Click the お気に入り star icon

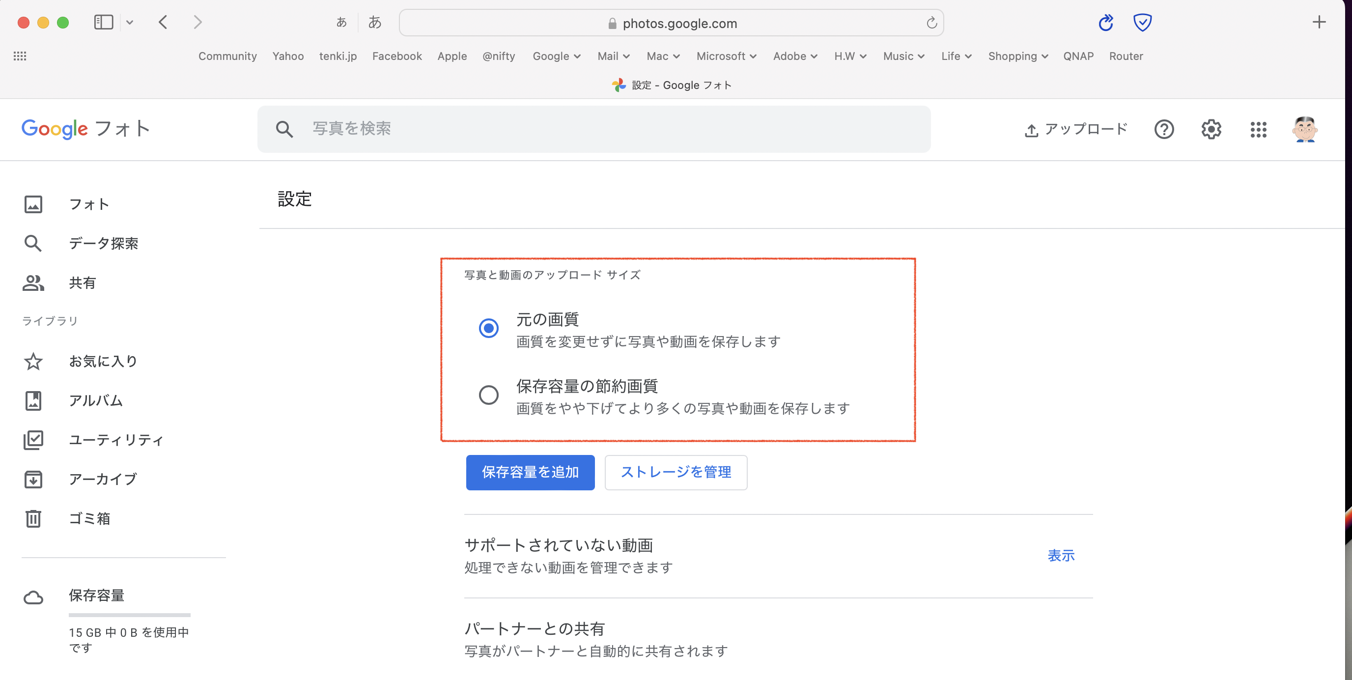point(33,361)
